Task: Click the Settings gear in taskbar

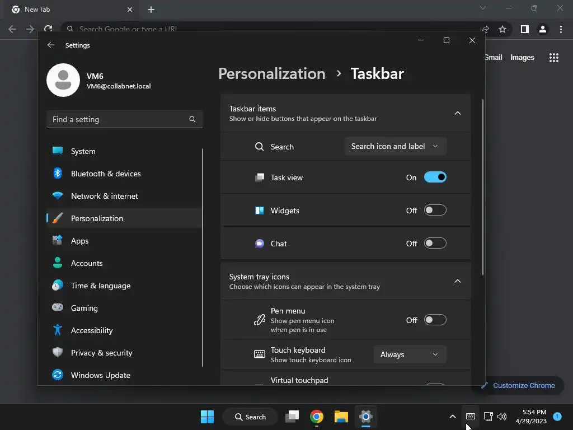Action: (365, 417)
